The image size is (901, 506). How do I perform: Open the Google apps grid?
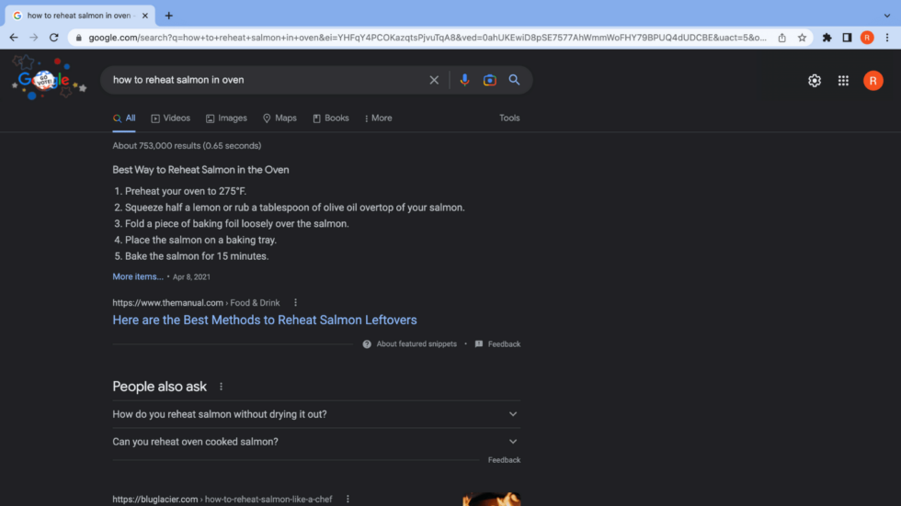click(x=843, y=81)
